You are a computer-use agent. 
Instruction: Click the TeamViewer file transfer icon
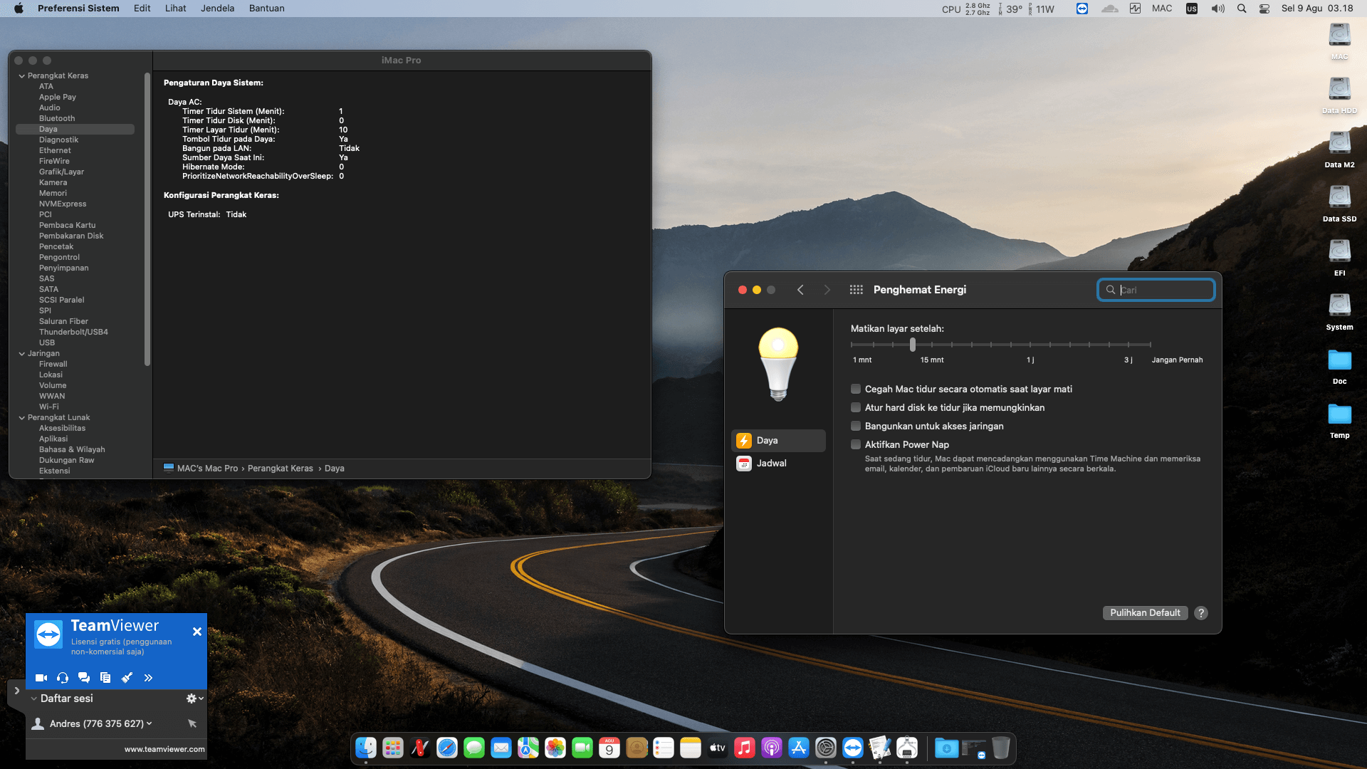[x=105, y=678]
